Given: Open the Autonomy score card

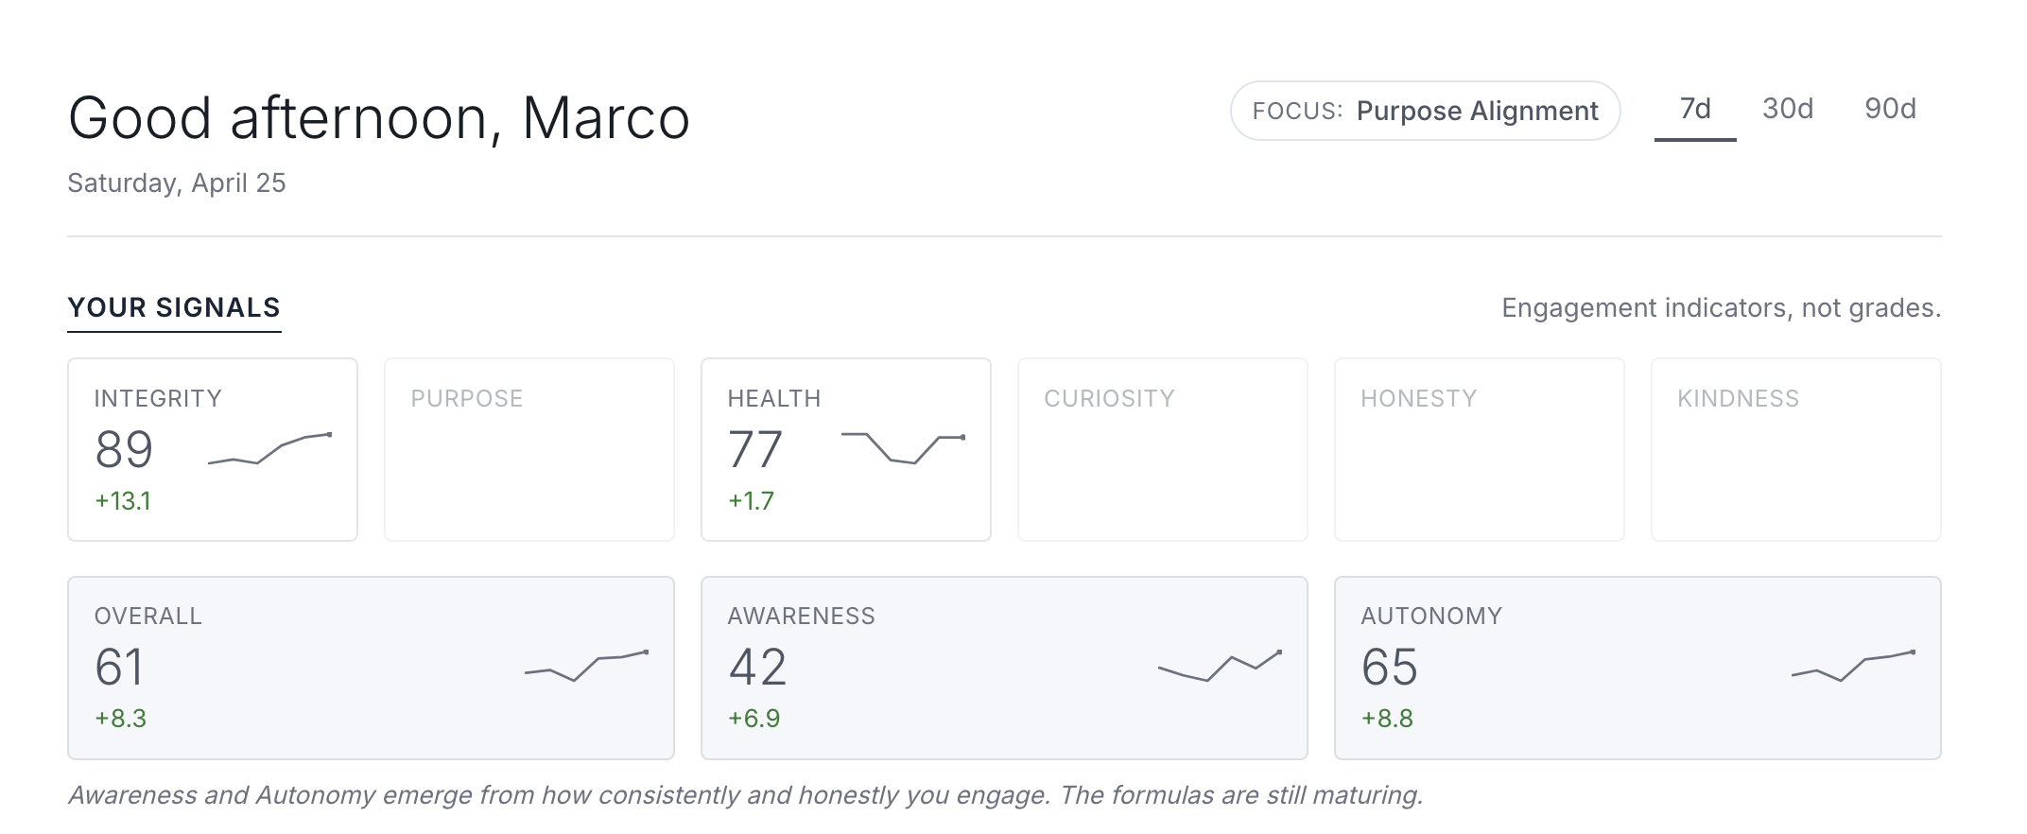Looking at the screenshot, I should (x=1637, y=668).
